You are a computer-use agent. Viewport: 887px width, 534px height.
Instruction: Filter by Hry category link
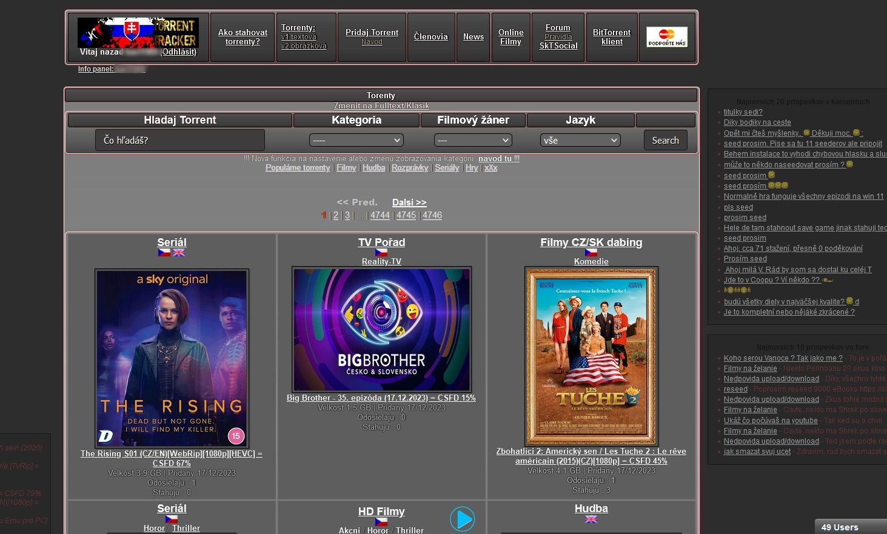(x=472, y=168)
